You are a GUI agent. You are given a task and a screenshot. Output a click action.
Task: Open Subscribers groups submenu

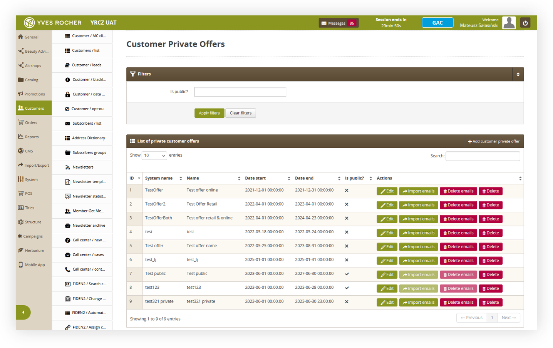pyautogui.click(x=82, y=152)
